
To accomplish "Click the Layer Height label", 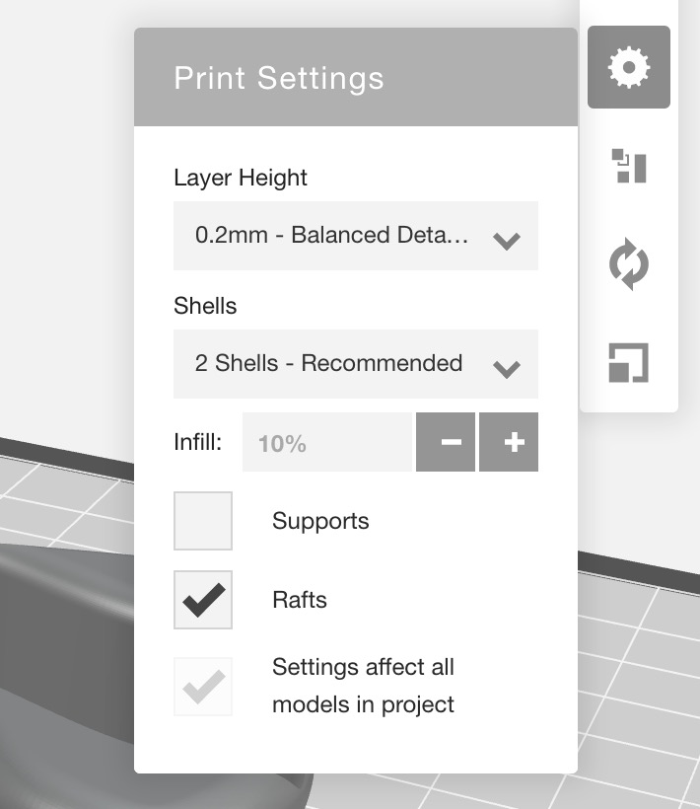I will (x=241, y=178).
